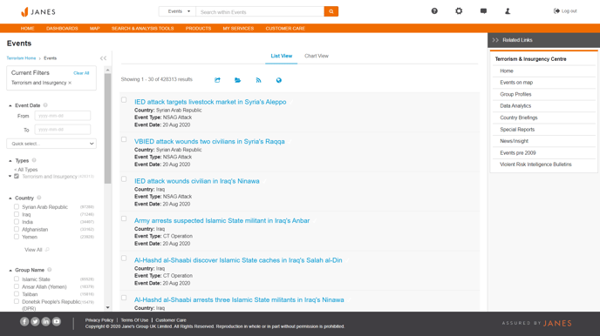The image size is (600, 336).
Task: Select checkbox for VBIED attack Raqqa event
Action: click(x=124, y=139)
